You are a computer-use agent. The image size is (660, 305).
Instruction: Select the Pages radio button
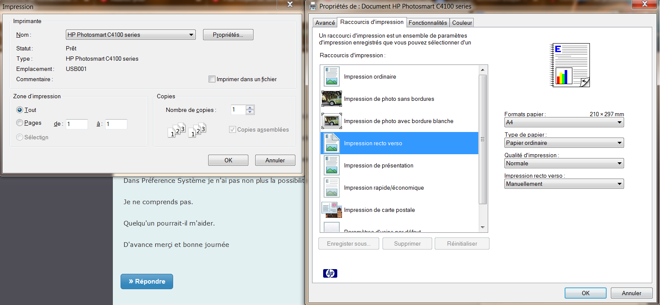point(20,123)
